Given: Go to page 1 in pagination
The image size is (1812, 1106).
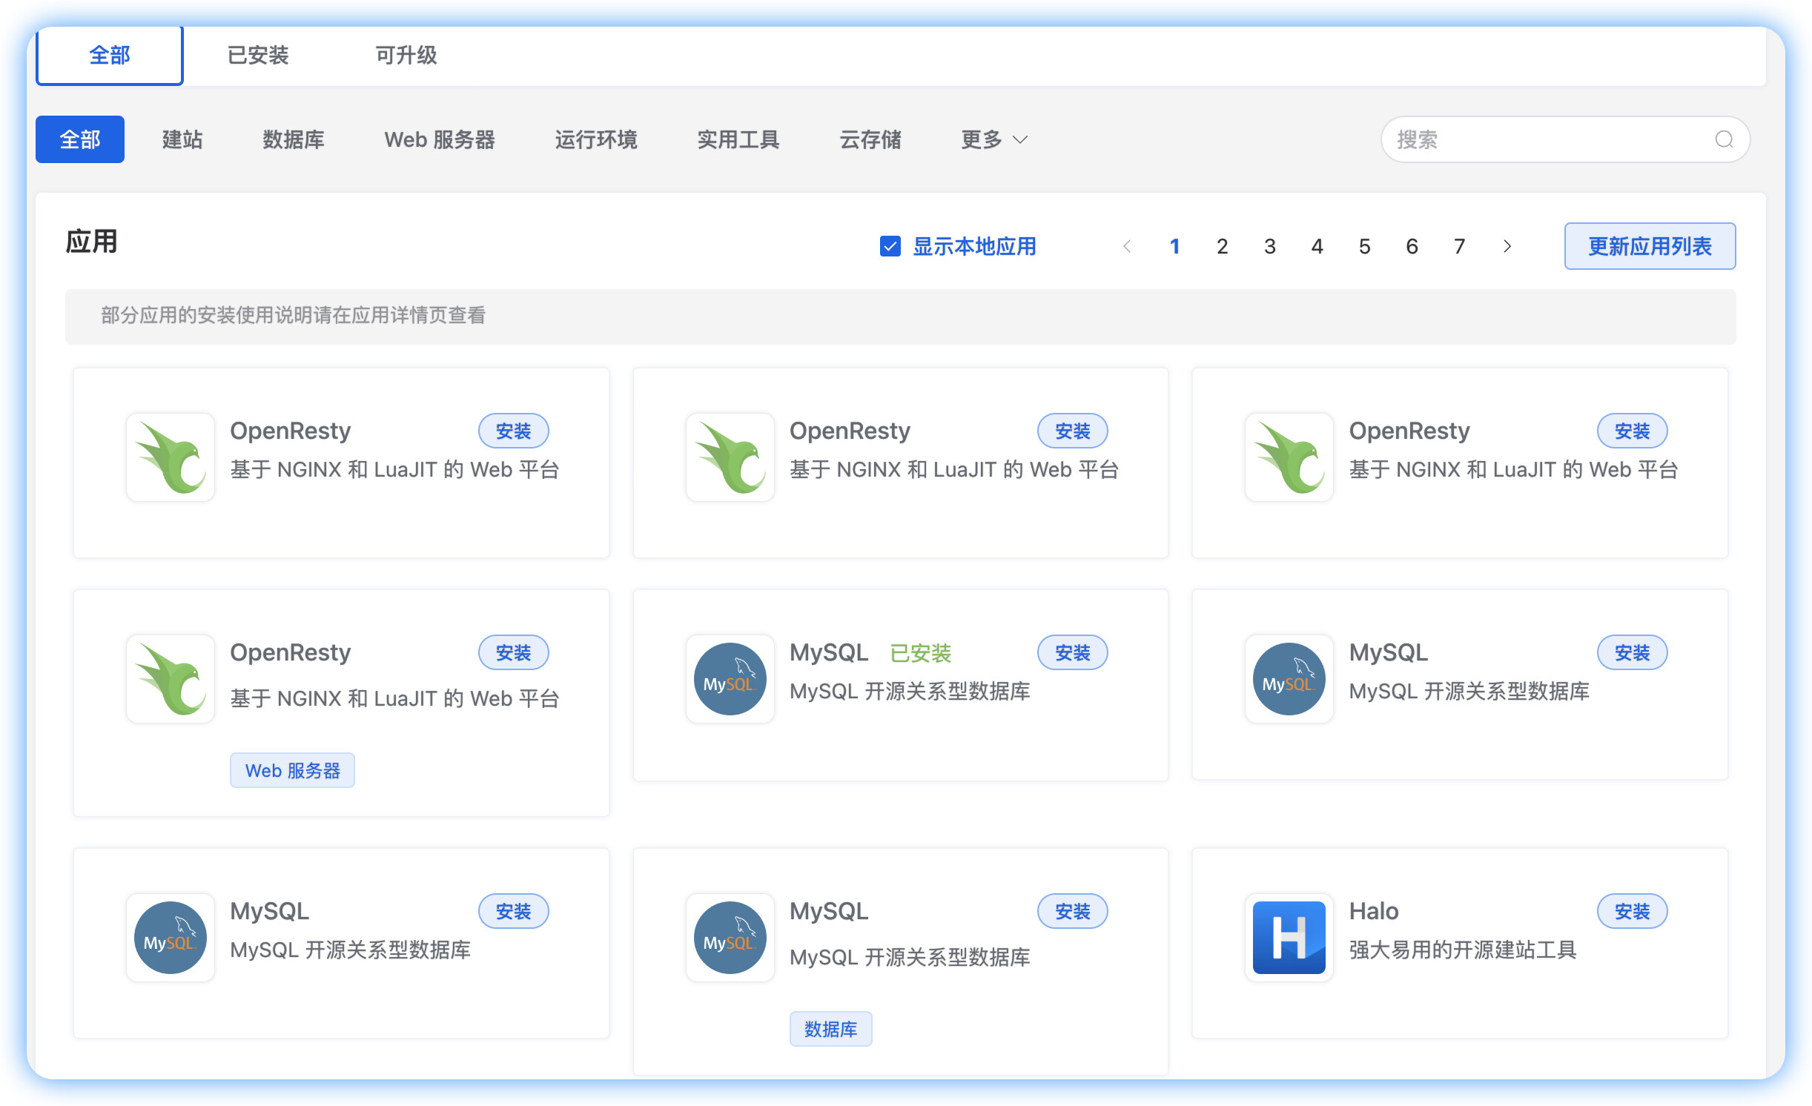Looking at the screenshot, I should (1174, 246).
